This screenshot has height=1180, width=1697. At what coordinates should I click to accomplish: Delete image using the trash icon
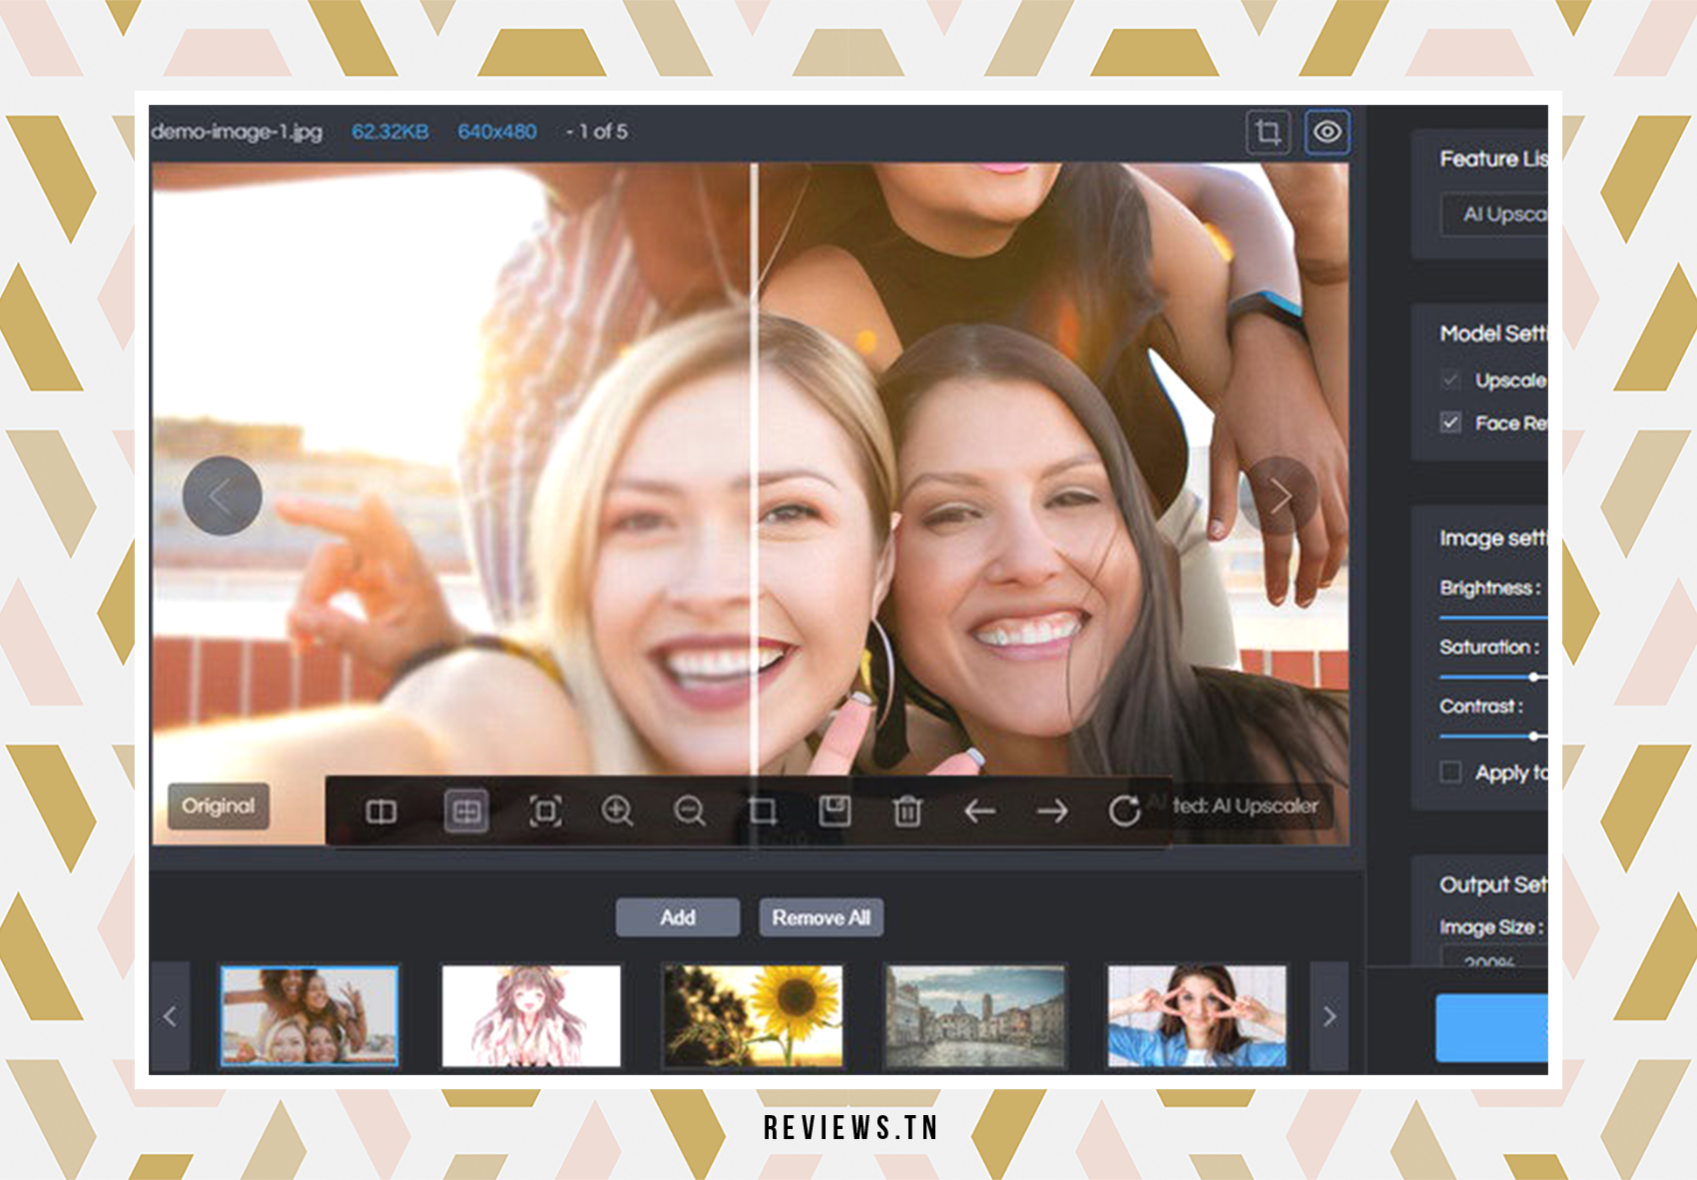pos(907,811)
